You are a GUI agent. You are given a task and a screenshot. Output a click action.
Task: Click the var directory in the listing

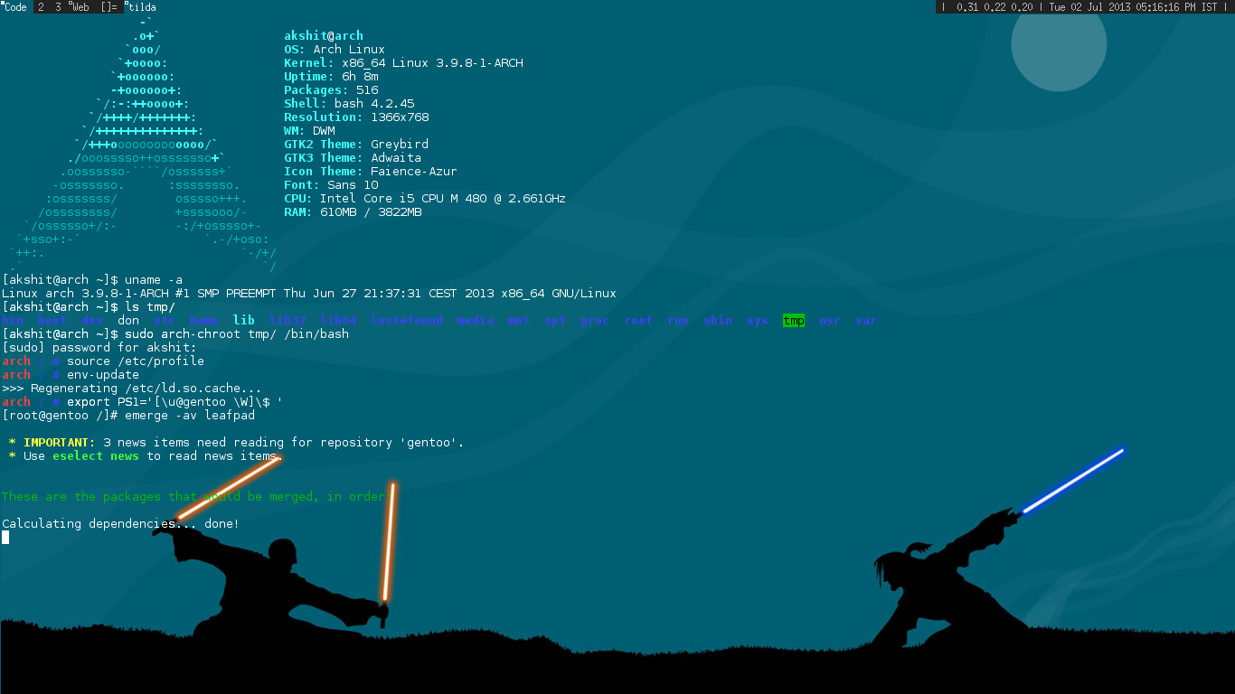866,321
